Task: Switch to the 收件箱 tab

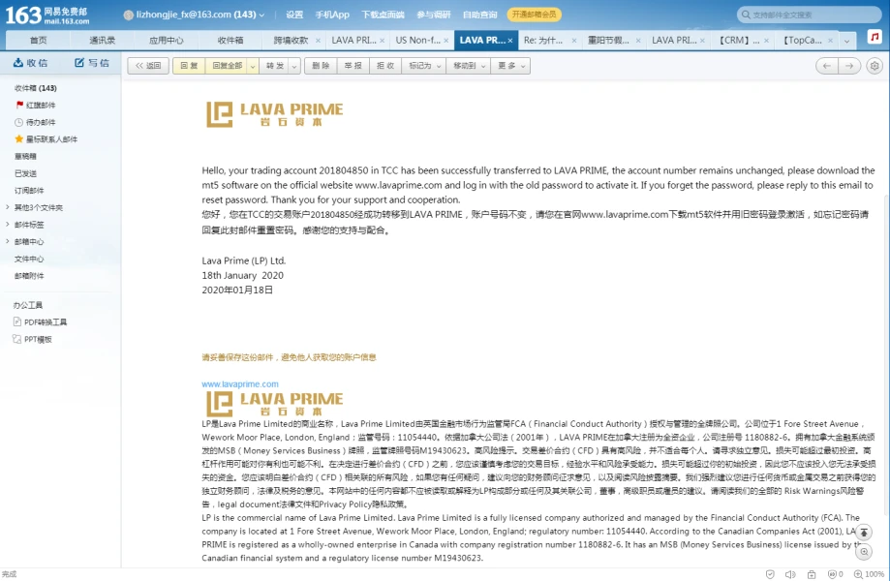Action: click(x=230, y=41)
